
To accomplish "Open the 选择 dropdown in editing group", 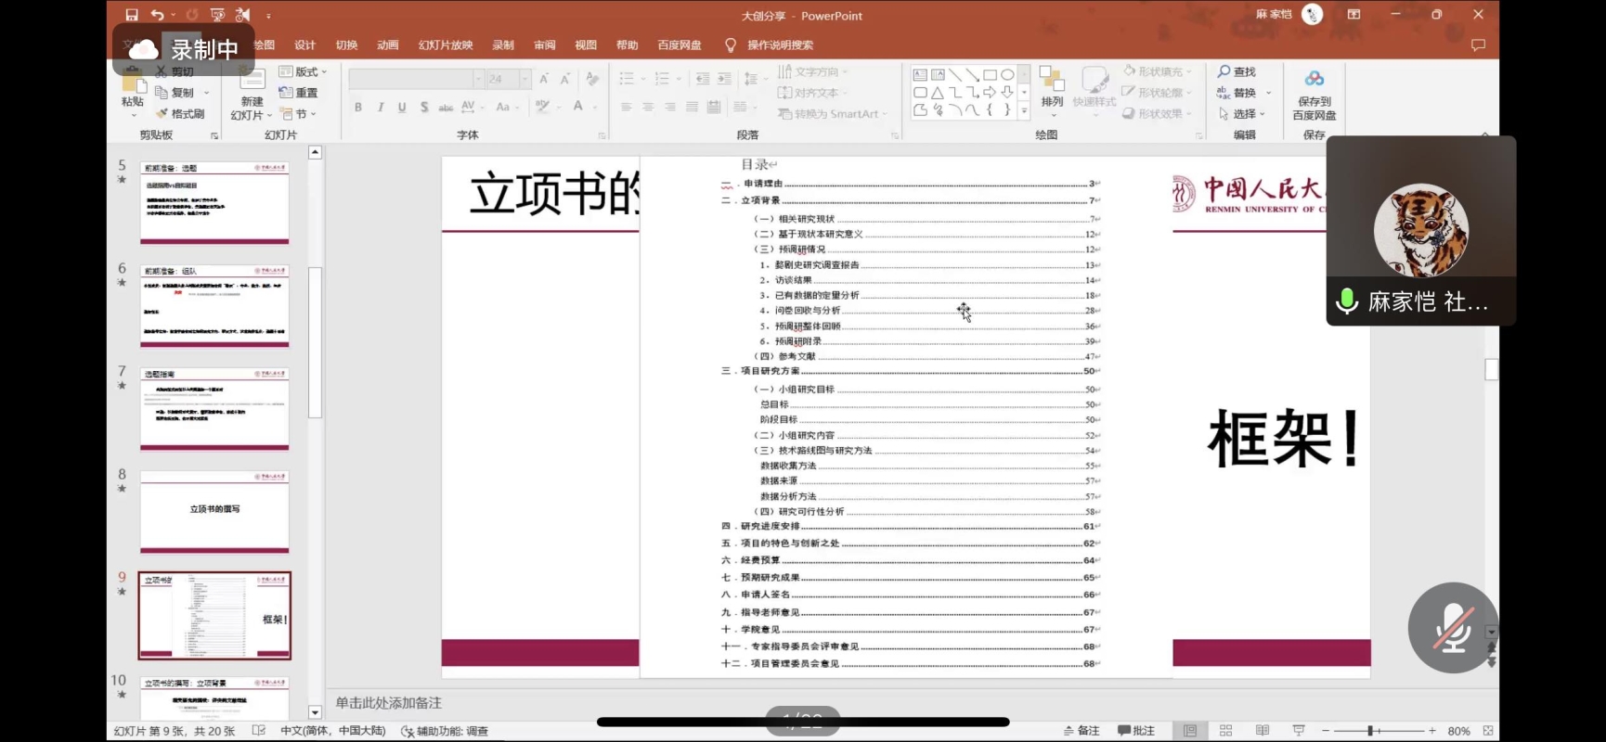I will point(1242,113).
